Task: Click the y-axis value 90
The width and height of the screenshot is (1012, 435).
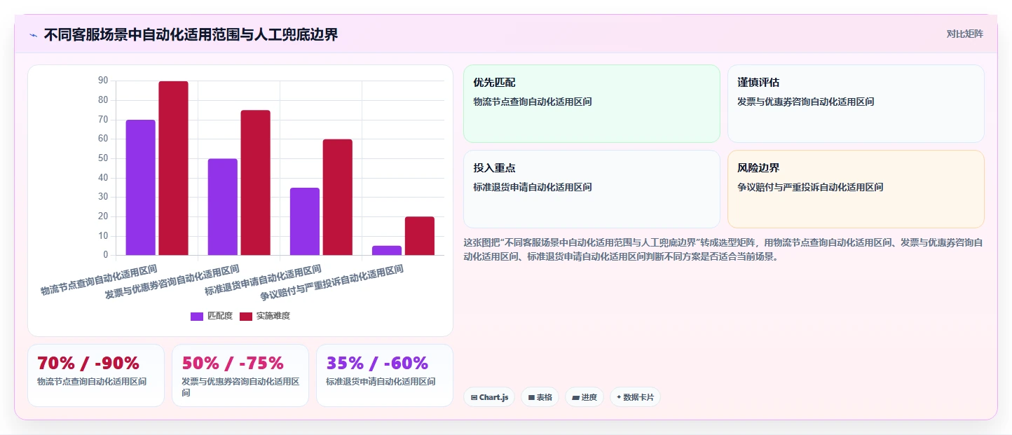Action: (102, 81)
